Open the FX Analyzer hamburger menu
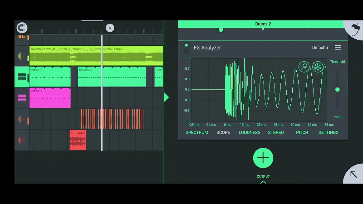363x204 pixels. pyautogui.click(x=338, y=48)
